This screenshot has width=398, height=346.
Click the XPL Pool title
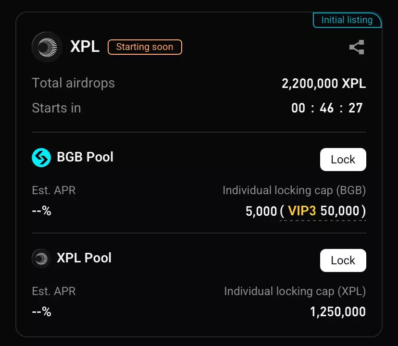[84, 258]
